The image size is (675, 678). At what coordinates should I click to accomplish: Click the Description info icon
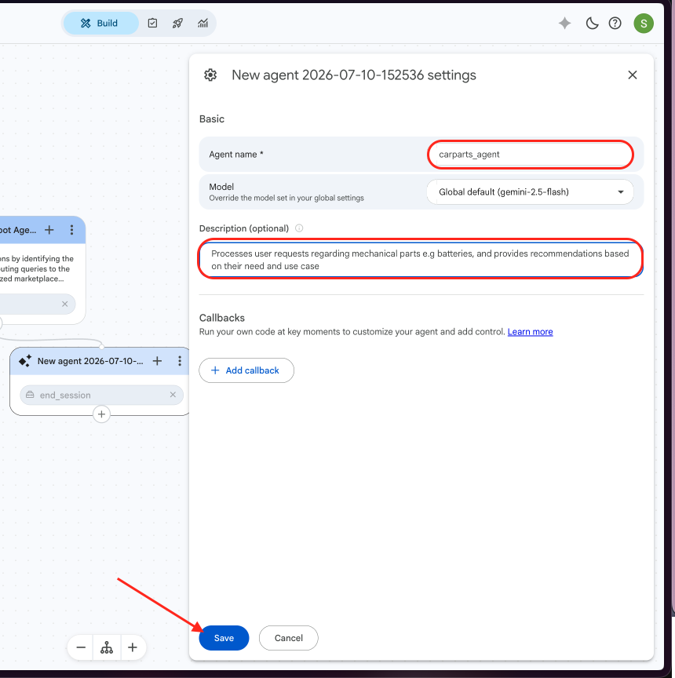tap(299, 228)
